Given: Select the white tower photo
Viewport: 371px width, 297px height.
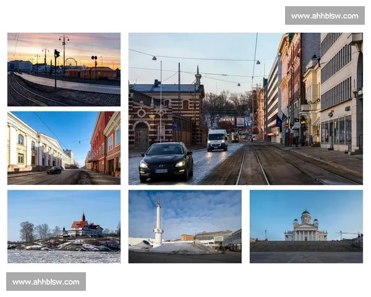Looking at the screenshot, I should (185, 226).
